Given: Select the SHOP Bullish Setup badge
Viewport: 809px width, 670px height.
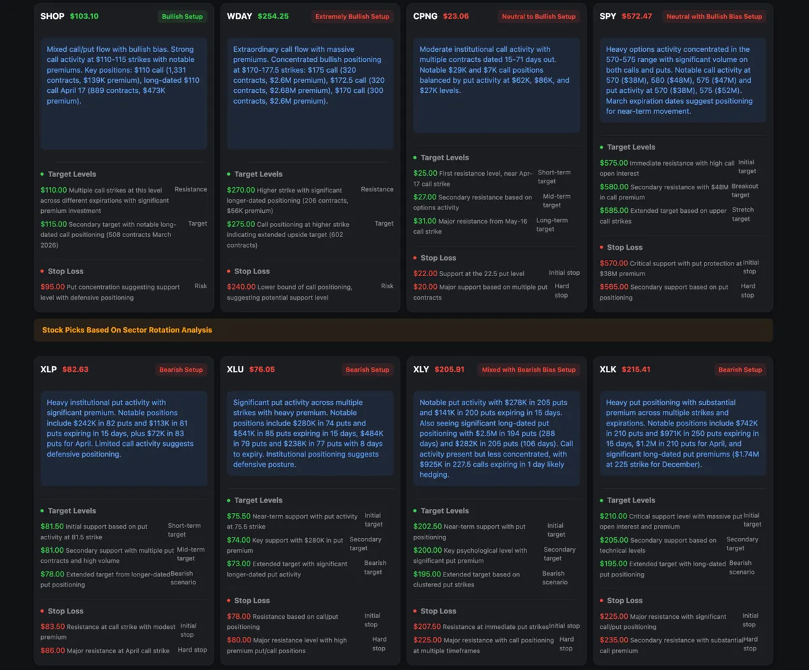Looking at the screenshot, I should [x=182, y=16].
